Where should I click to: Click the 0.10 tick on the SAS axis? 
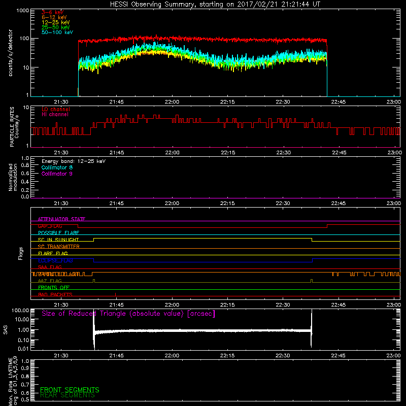point(23,340)
